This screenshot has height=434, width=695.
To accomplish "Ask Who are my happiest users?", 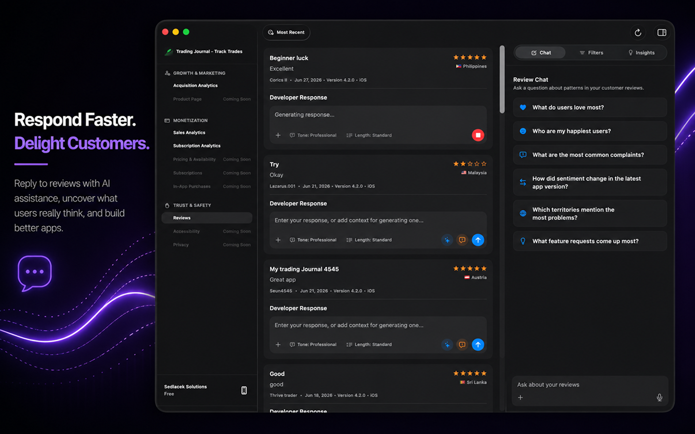I will click(x=590, y=131).
